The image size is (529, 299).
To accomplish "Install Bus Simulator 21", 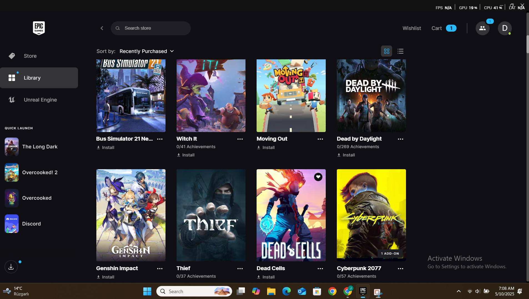I will pos(105,148).
